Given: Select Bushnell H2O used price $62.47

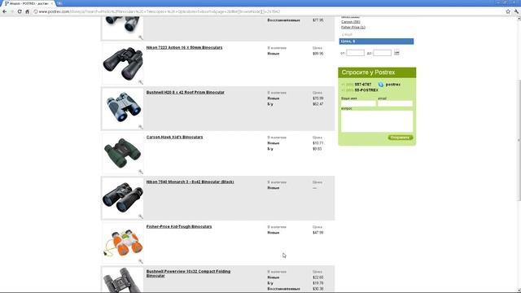Looking at the screenshot, I should coord(318,104).
